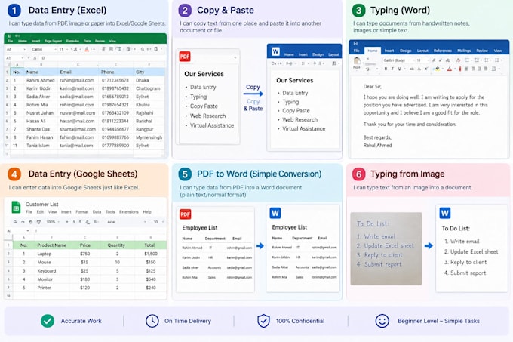Click the search icon in the Google Sheets toolbar
This screenshot has width=513, height=342.
[15, 221]
